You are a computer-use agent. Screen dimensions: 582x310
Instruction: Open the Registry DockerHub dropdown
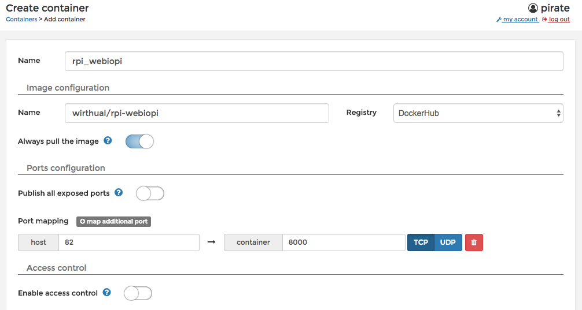(478, 113)
